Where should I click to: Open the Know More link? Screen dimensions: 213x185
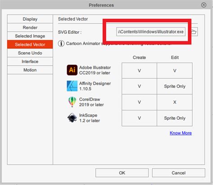click(x=181, y=133)
